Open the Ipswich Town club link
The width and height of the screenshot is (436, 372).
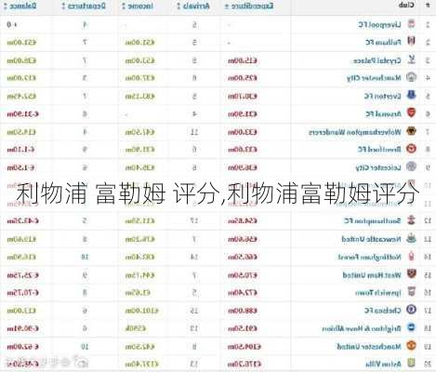tap(378, 293)
